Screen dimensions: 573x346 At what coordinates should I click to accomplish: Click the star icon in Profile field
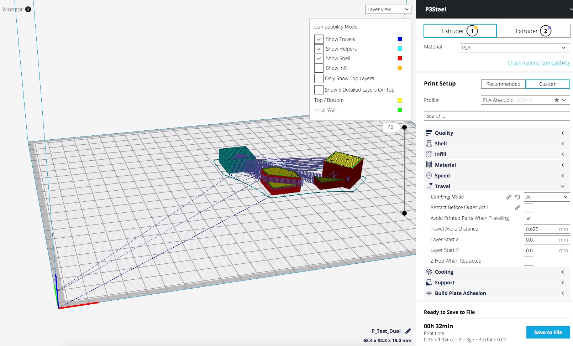click(557, 100)
